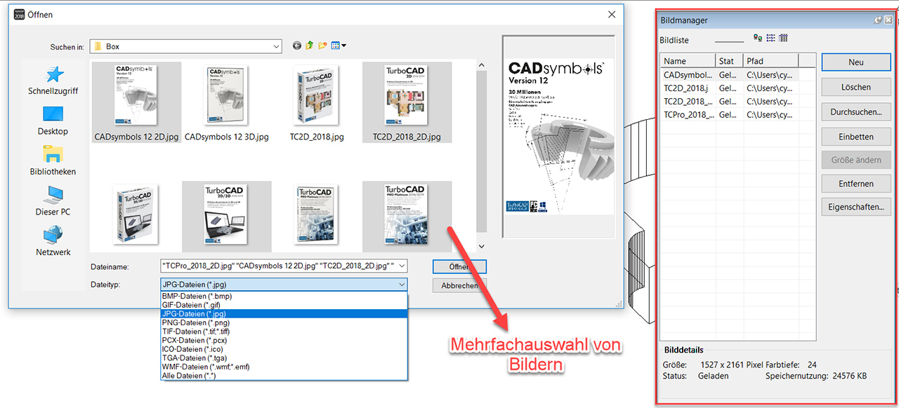Select the TC2D_2018_... row in Bildliste
The width and height of the screenshot is (899, 408).
(738, 102)
